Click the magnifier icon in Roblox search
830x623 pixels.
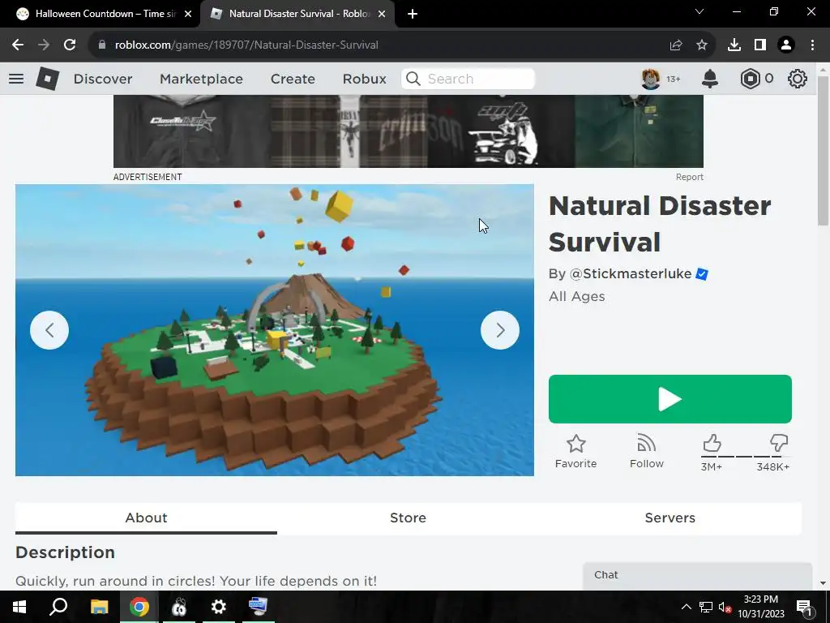point(413,79)
